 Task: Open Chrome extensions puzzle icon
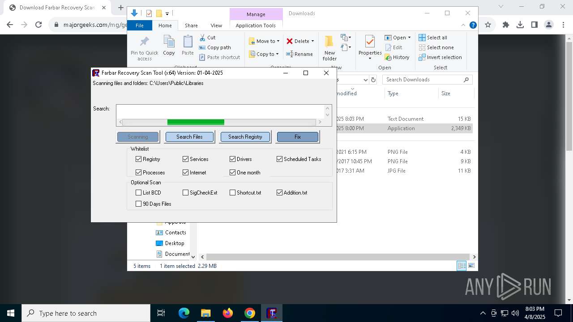pyautogui.click(x=506, y=25)
